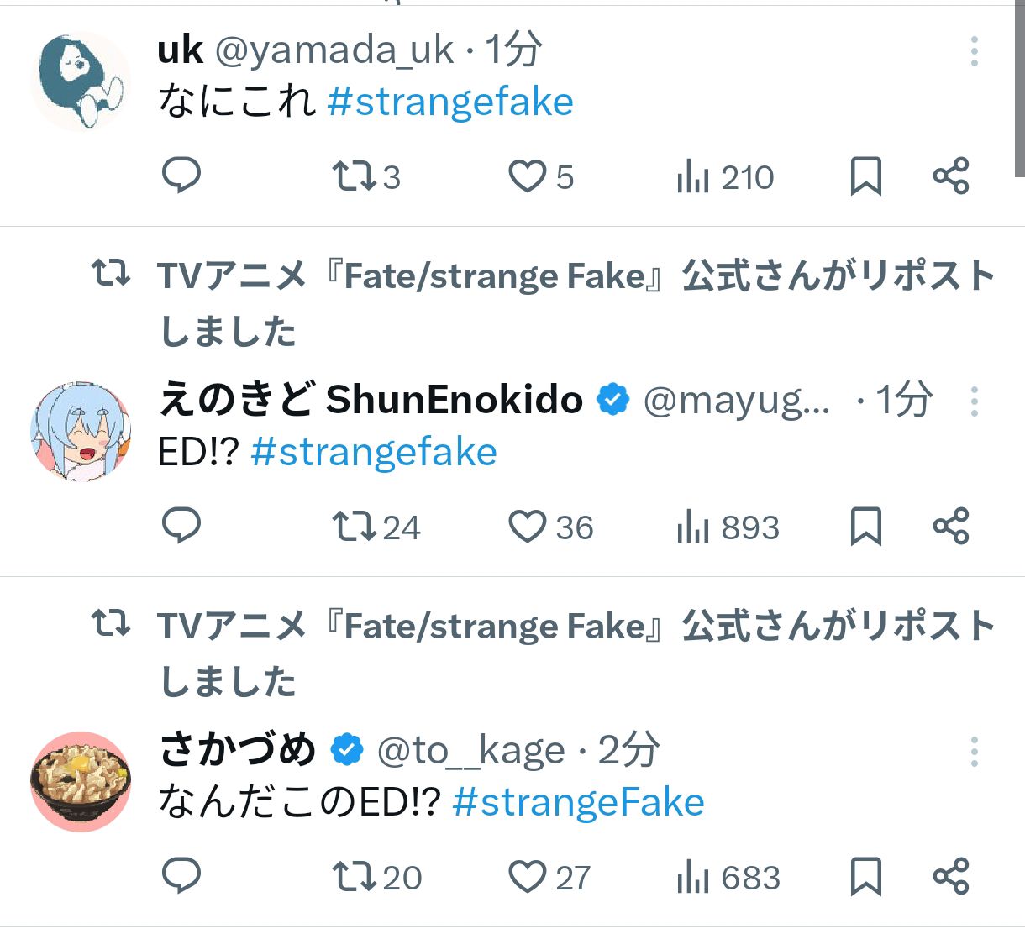1025x934 pixels.
Task: Share the ShunEnokido tweet
Action: [951, 527]
